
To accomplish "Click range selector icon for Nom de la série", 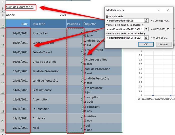I will point(147,21).
